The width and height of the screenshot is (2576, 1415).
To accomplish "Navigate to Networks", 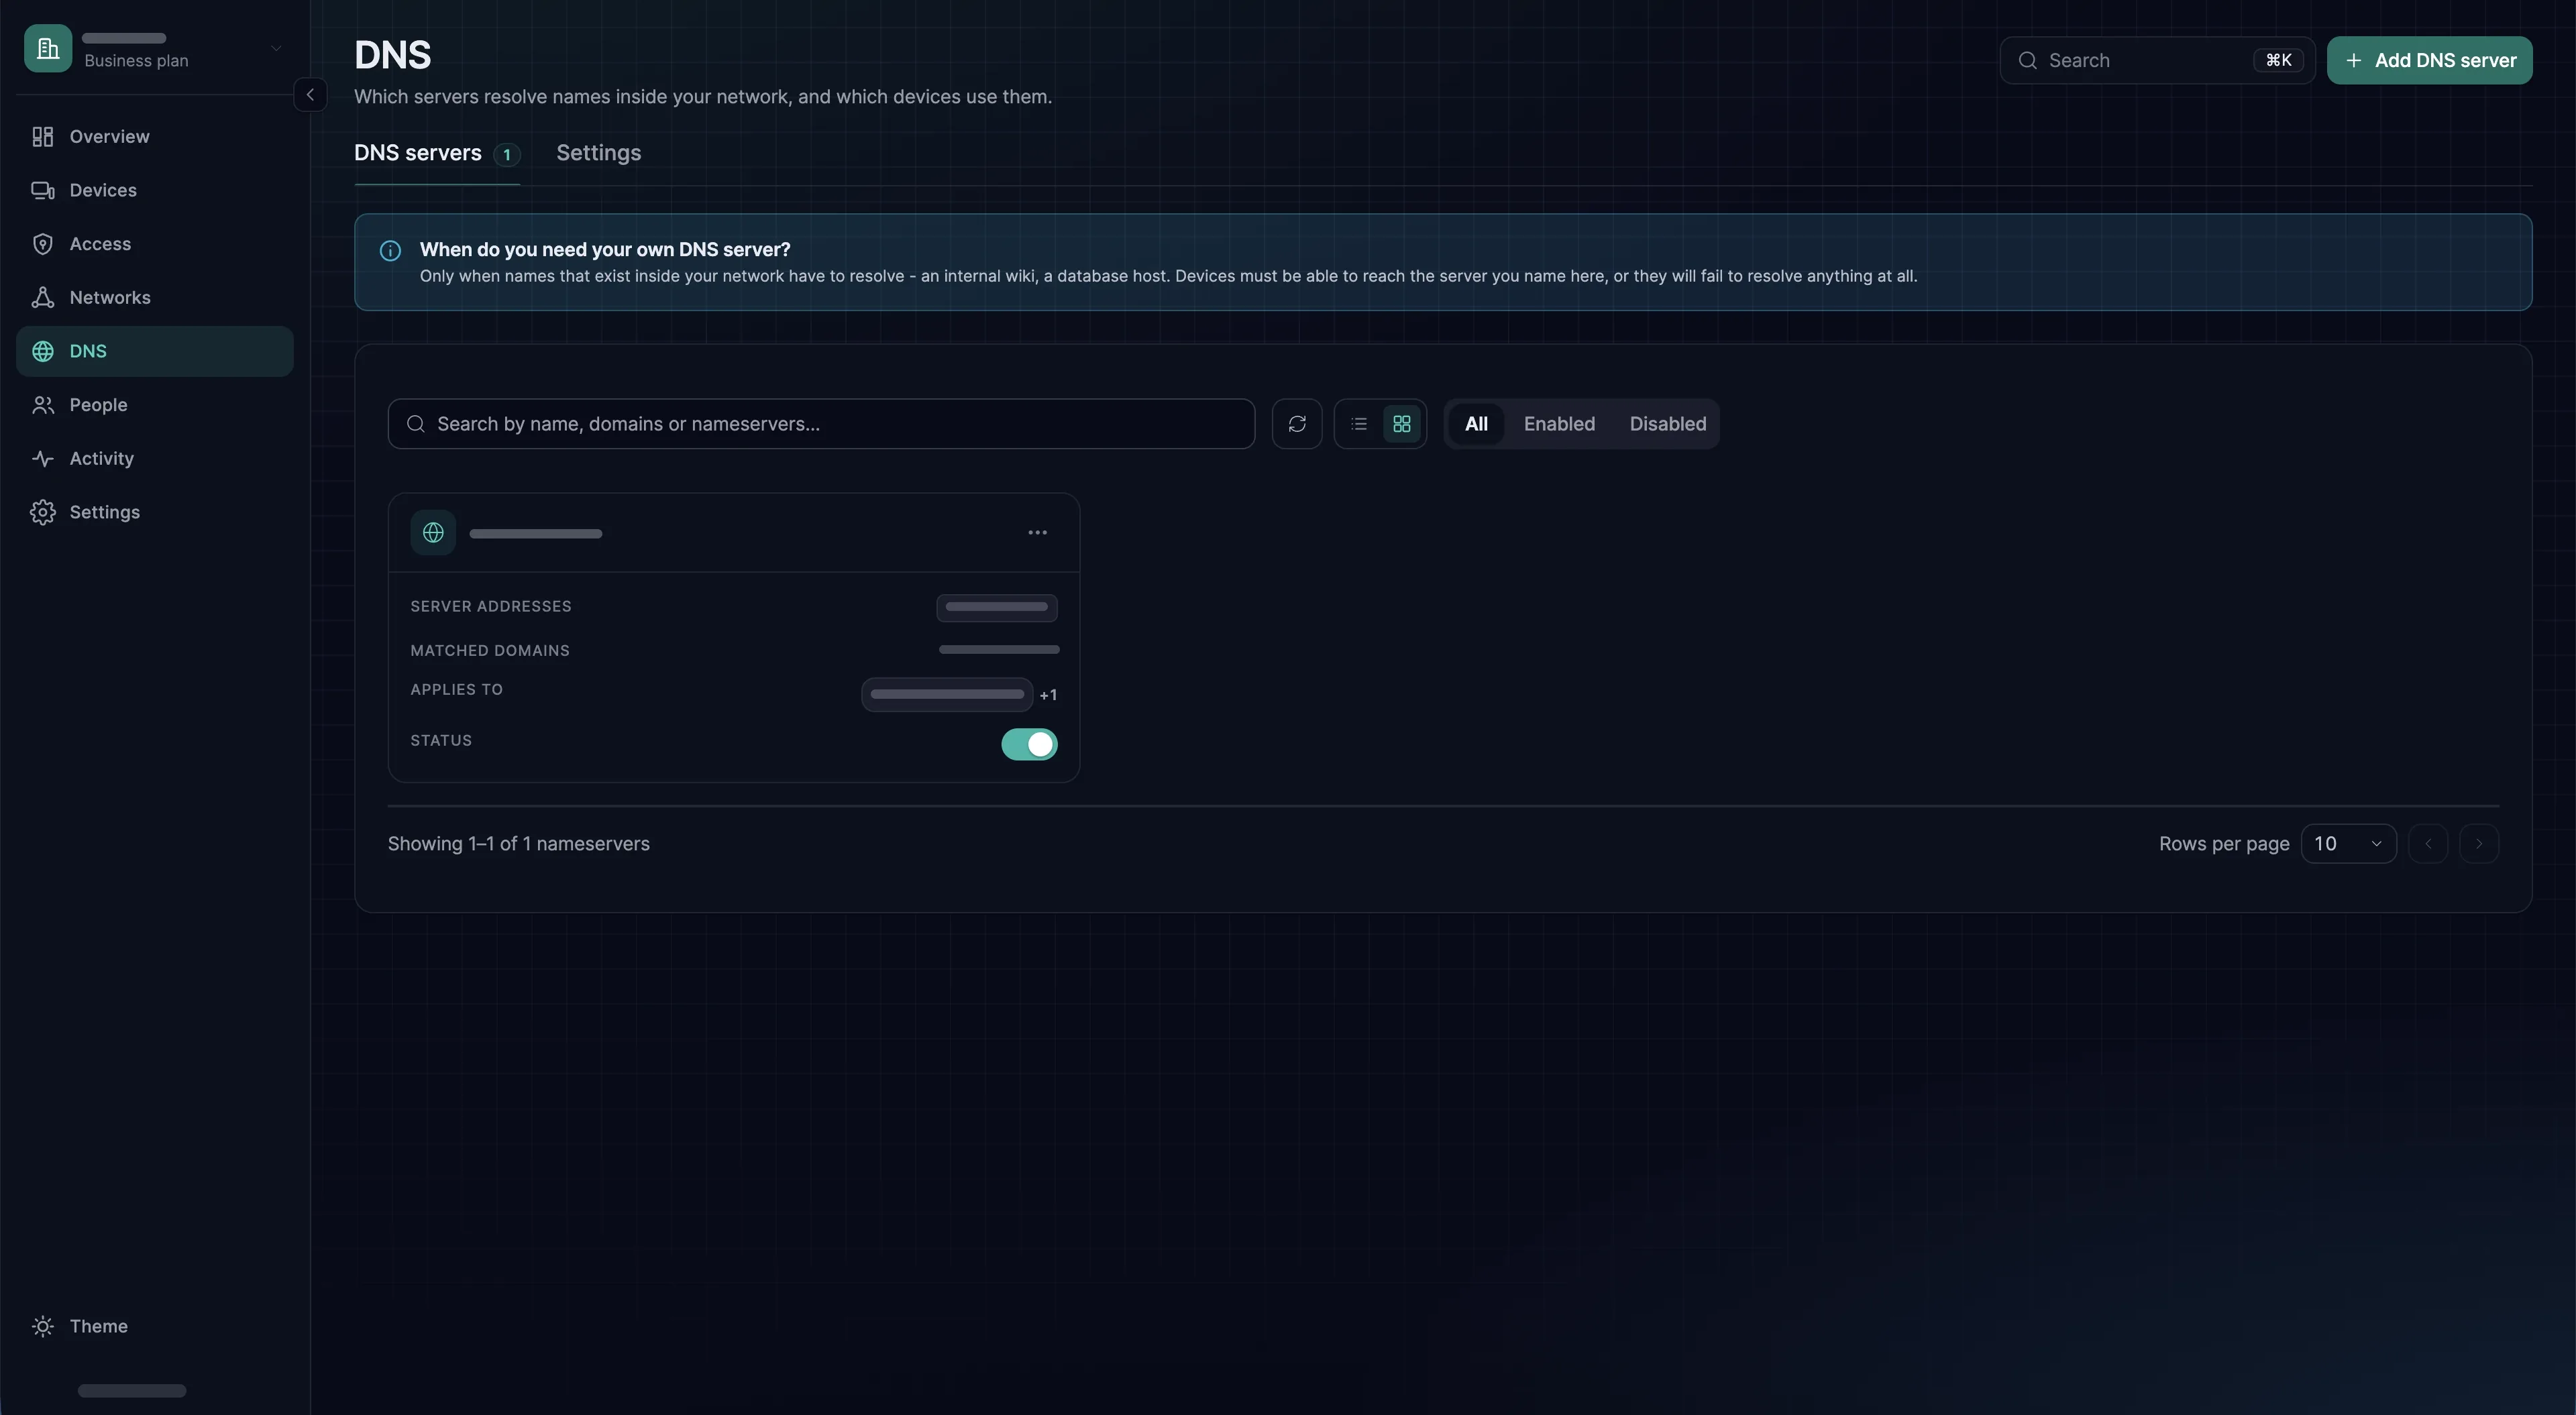I will coord(155,297).
